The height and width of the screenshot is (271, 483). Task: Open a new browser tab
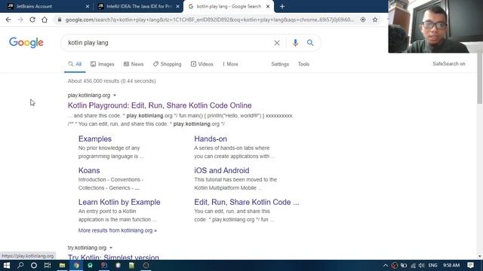(282, 7)
